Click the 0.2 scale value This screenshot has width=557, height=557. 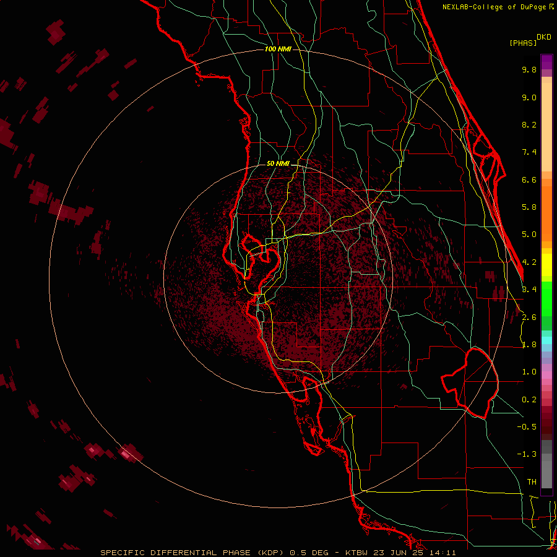pyautogui.click(x=529, y=400)
